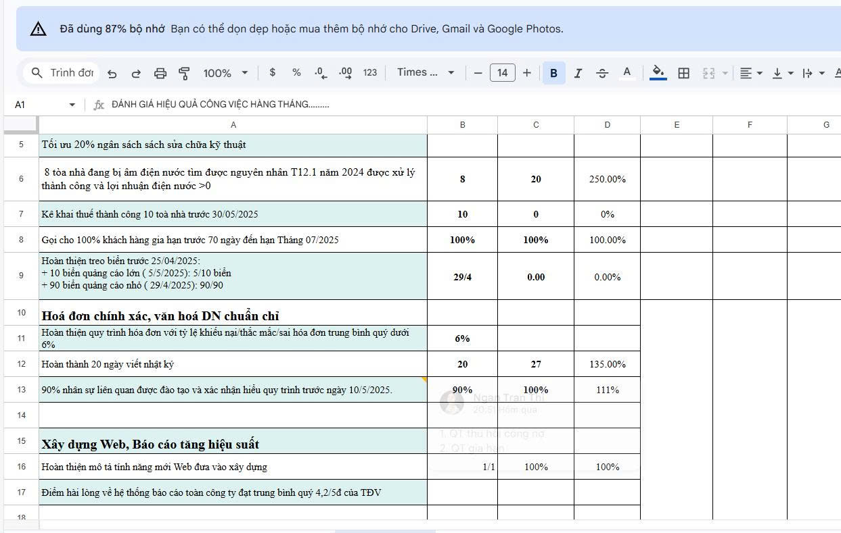The width and height of the screenshot is (841, 533).
Task: Format cell as currency with dollar icon
Action: pyautogui.click(x=272, y=72)
